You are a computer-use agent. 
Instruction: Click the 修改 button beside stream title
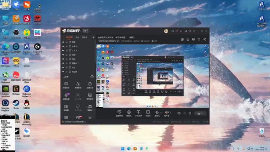tap(132, 37)
